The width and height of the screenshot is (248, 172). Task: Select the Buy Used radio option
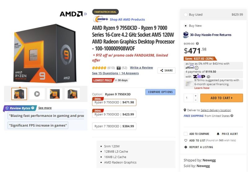pyautogui.click(x=185, y=15)
